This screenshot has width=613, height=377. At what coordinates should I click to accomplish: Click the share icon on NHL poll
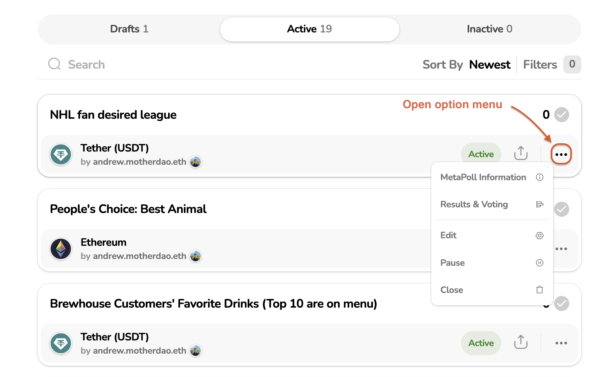coord(521,153)
